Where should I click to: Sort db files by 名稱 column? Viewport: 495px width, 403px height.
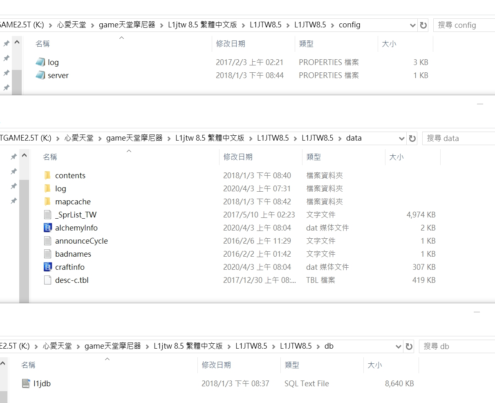coord(28,365)
